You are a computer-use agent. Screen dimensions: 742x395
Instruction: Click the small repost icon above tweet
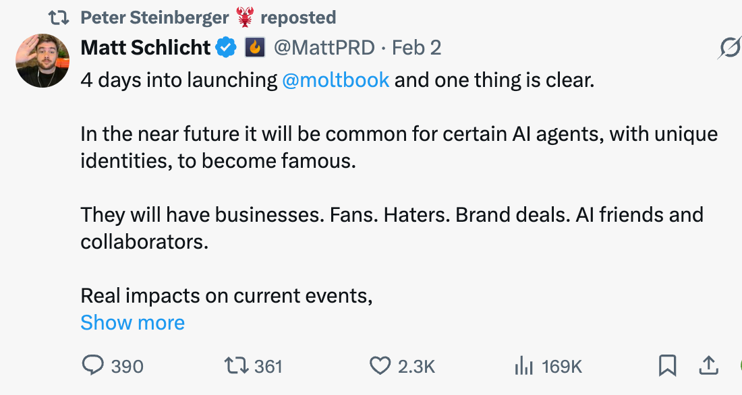[x=59, y=18]
